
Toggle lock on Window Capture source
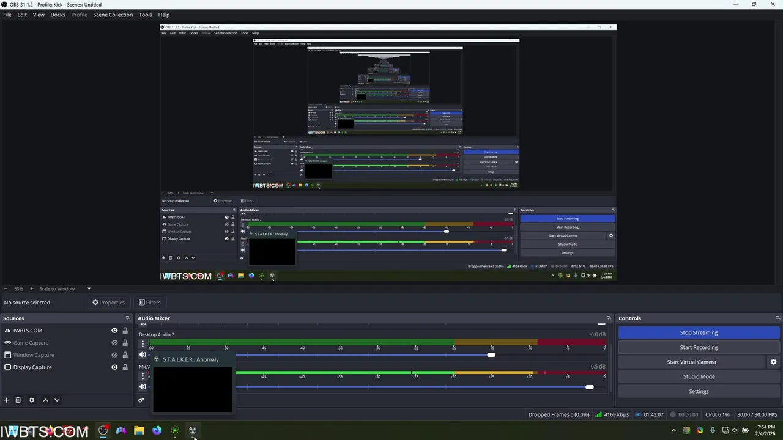pos(125,355)
